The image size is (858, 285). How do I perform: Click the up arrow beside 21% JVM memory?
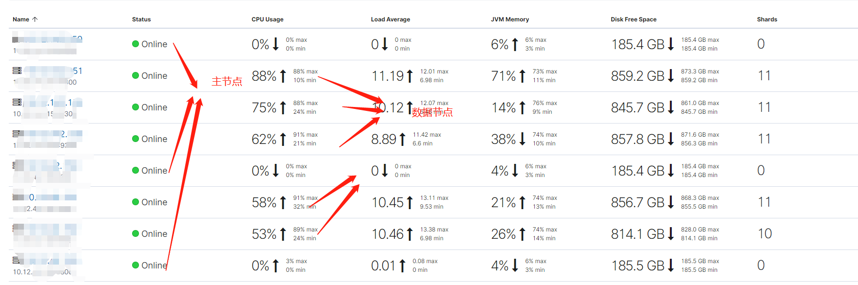coord(522,202)
